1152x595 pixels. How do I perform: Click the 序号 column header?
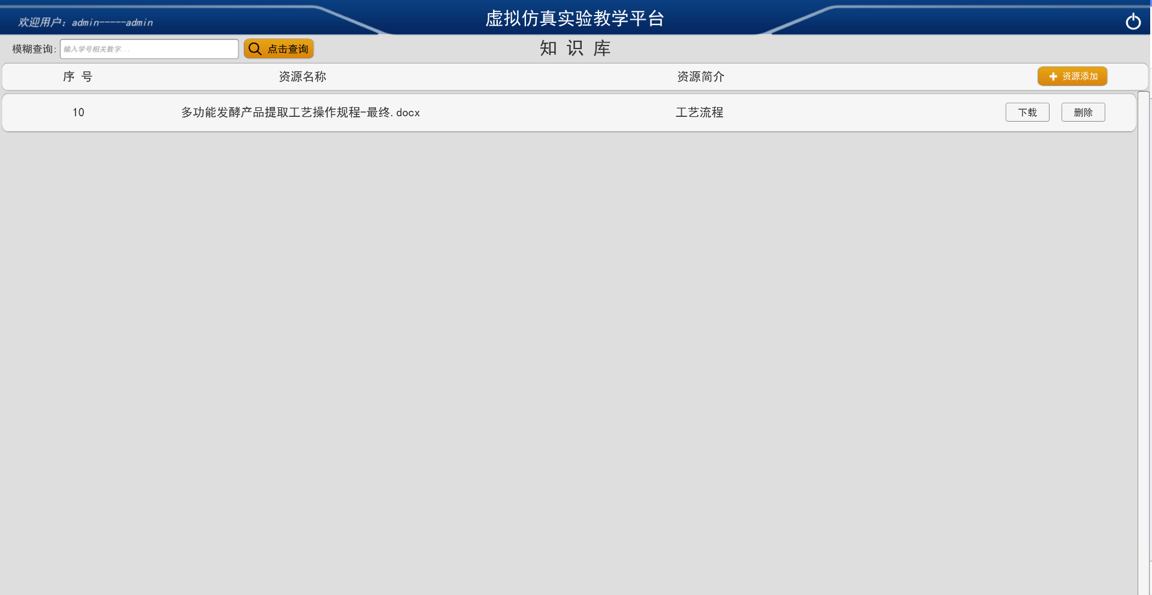tap(78, 77)
